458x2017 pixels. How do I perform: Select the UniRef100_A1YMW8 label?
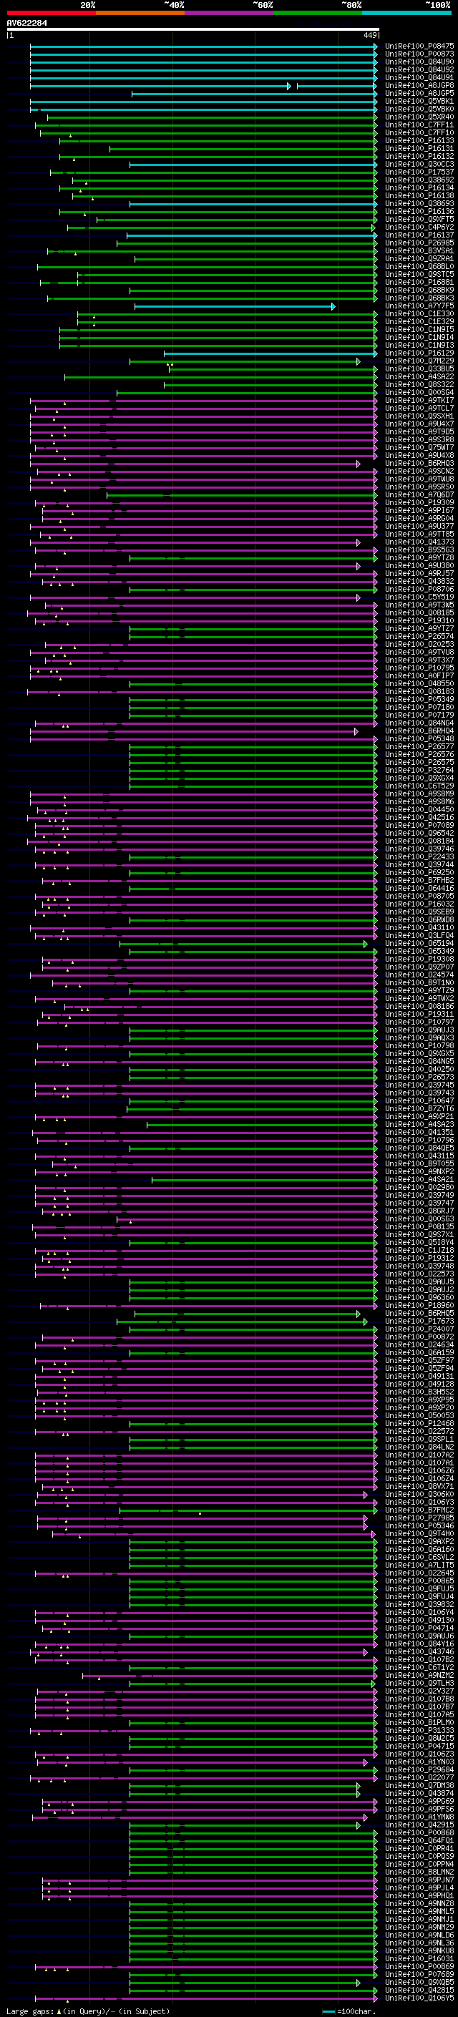click(419, 1817)
